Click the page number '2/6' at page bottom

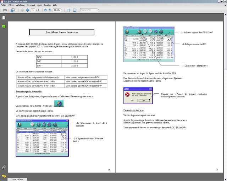pyautogui.click(x=216, y=170)
